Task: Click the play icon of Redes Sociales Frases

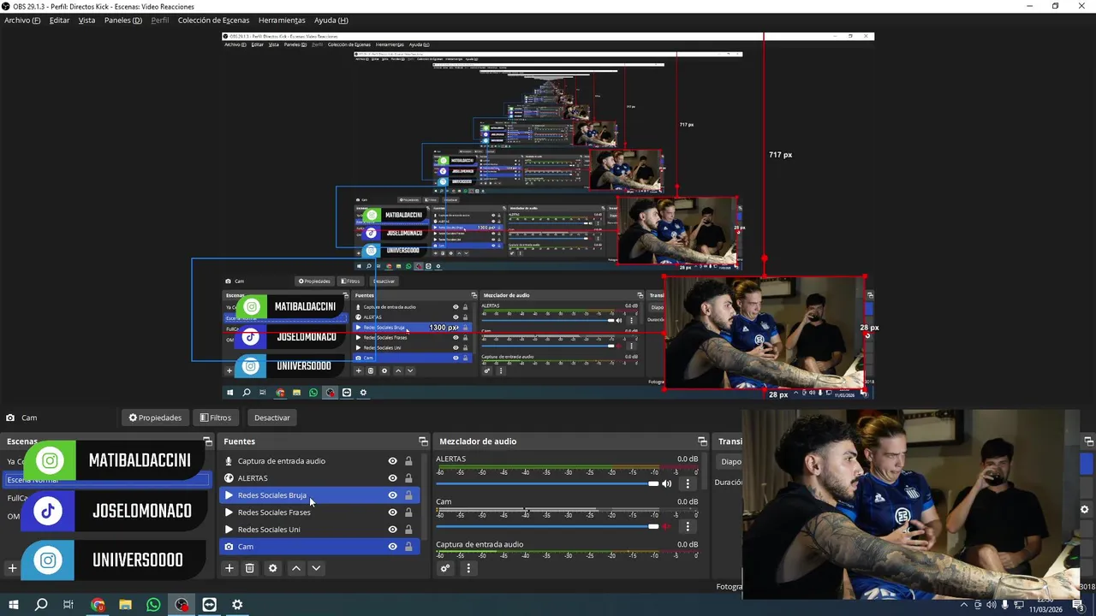Action: tap(229, 512)
